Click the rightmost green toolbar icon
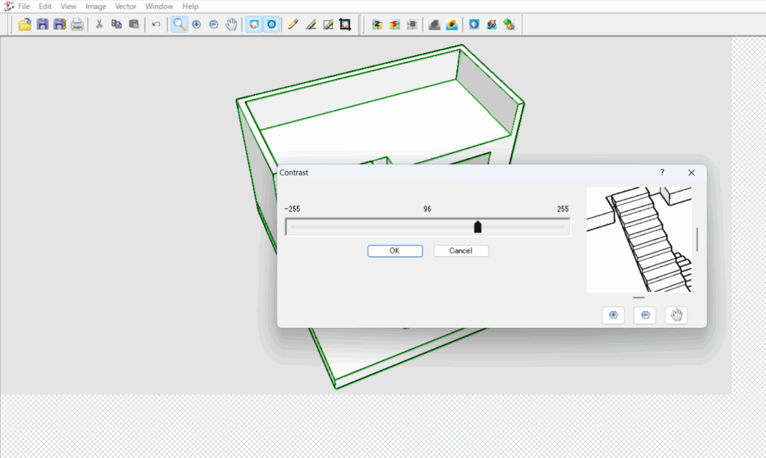Screen dimensions: 766x458 pyautogui.click(x=509, y=25)
